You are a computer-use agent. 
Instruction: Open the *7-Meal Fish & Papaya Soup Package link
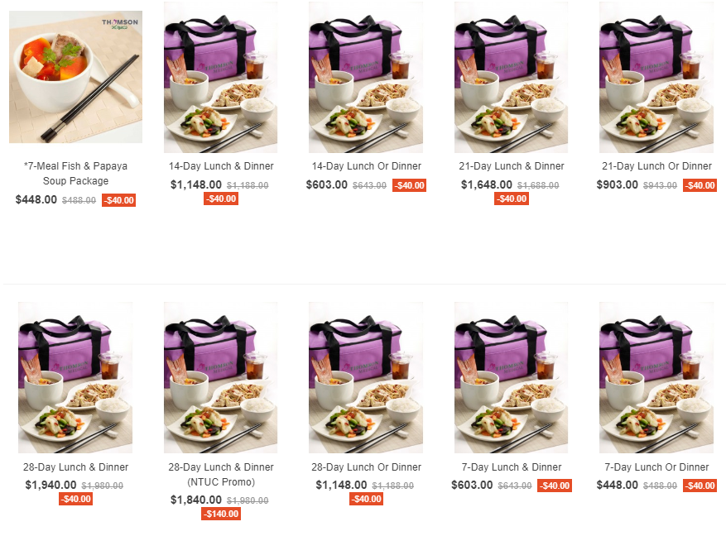(75, 174)
